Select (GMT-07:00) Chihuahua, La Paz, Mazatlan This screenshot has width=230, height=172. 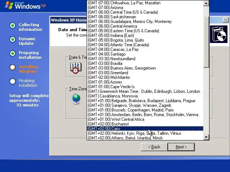pyautogui.click(x=145, y=3)
